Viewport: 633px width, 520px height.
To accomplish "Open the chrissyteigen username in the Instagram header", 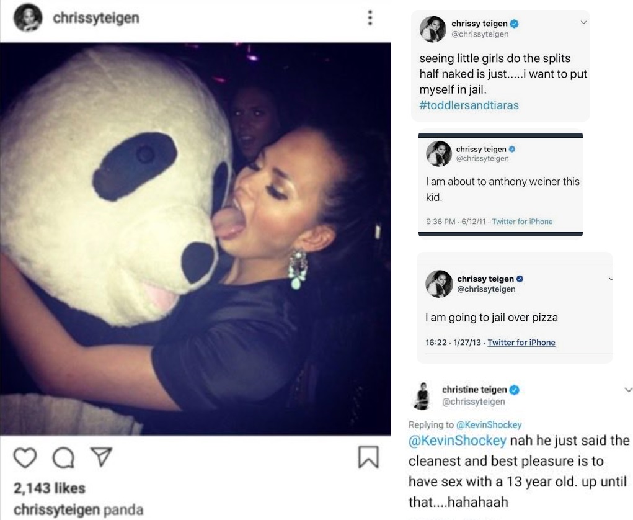I will [x=96, y=18].
